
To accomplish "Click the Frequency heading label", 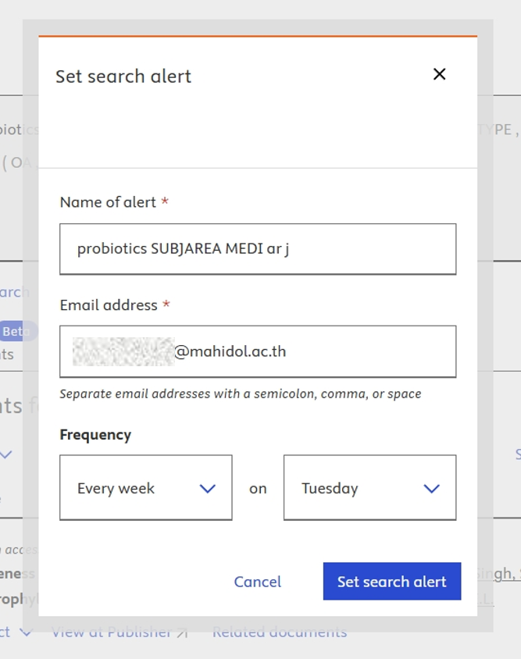I will coord(95,435).
